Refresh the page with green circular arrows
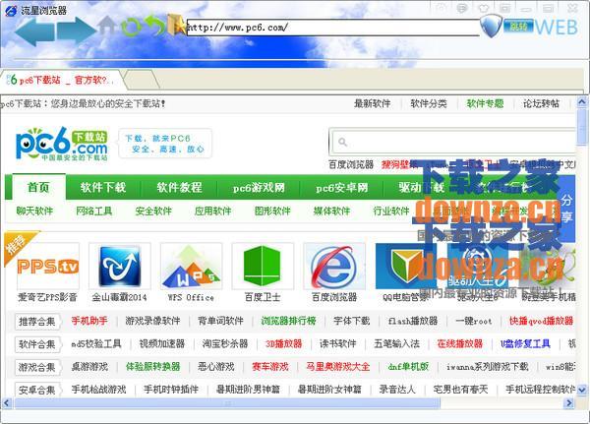Screen dimensions: 590x424 132,26
